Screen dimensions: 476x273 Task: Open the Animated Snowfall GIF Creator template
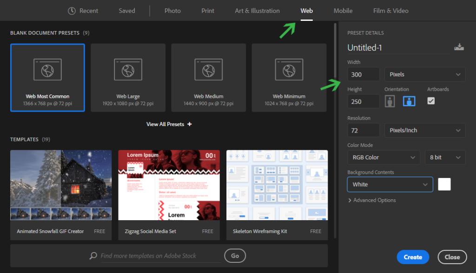pyautogui.click(x=61, y=195)
